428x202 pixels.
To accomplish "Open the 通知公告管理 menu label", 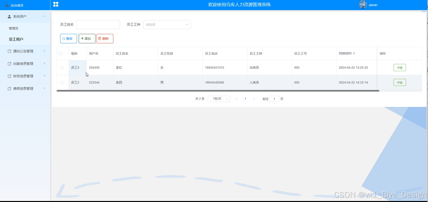I will click(23, 51).
